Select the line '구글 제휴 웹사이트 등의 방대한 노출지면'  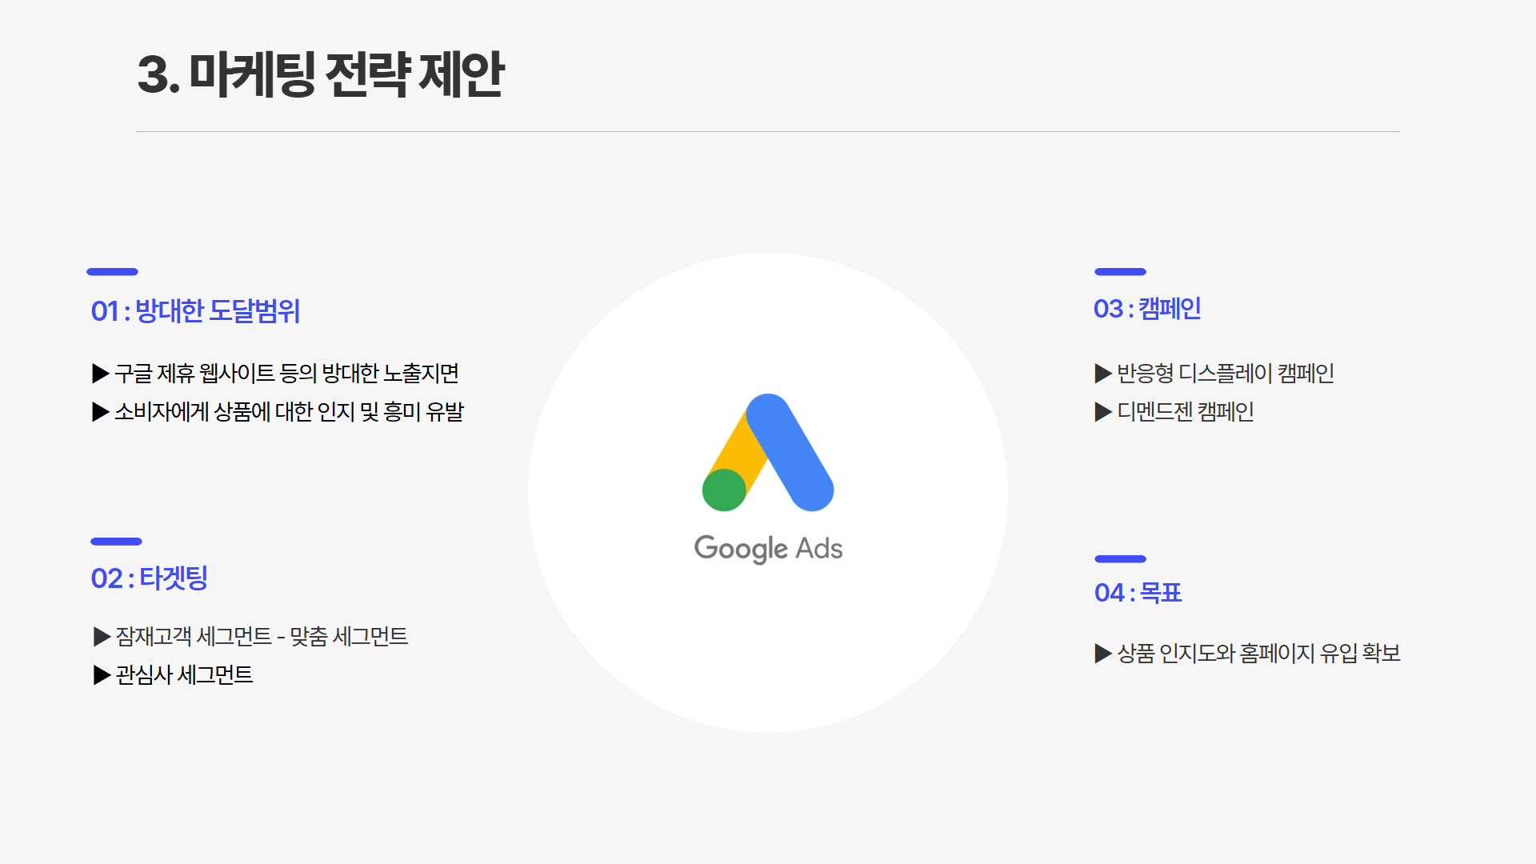(286, 373)
